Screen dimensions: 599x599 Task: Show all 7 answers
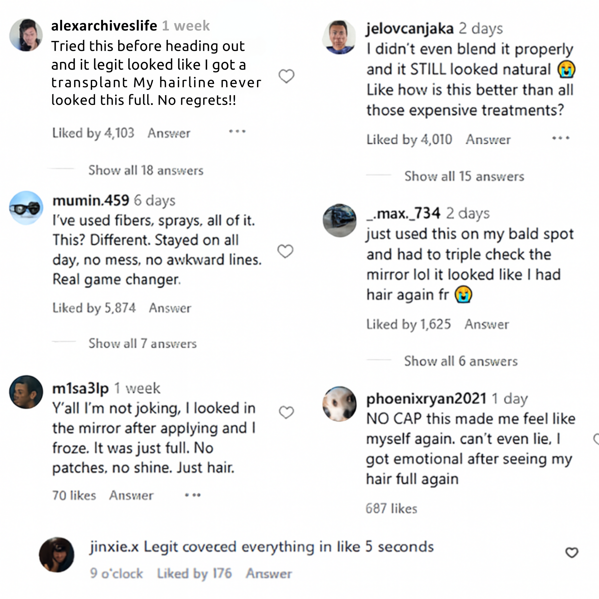pos(143,344)
